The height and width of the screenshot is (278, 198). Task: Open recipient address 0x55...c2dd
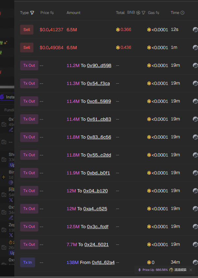(x=99, y=155)
